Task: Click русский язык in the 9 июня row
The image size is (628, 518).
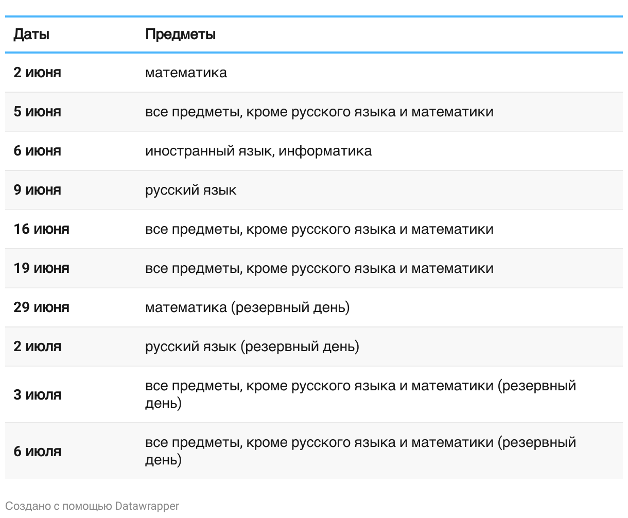Action: point(190,190)
